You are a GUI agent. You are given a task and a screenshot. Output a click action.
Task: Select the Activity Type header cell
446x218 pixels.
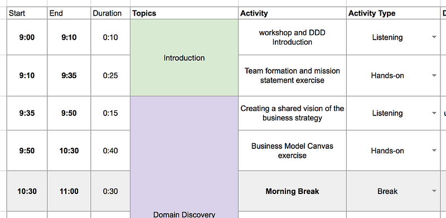coord(393,13)
